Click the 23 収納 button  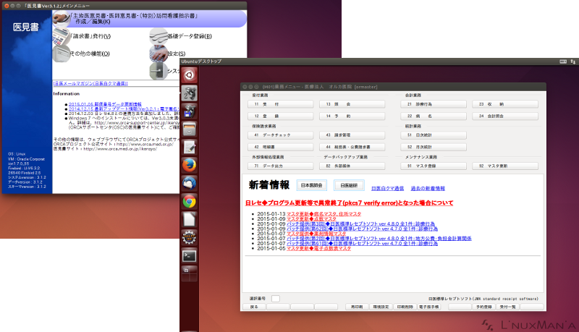pyautogui.click(x=505, y=104)
